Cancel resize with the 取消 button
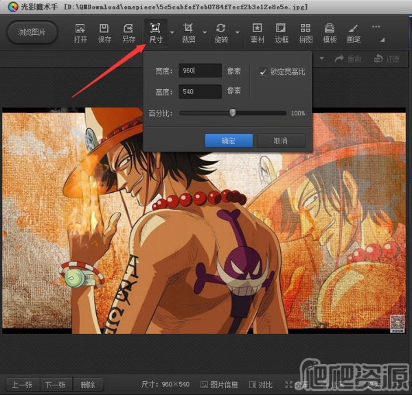The image size is (412, 395). (x=281, y=141)
